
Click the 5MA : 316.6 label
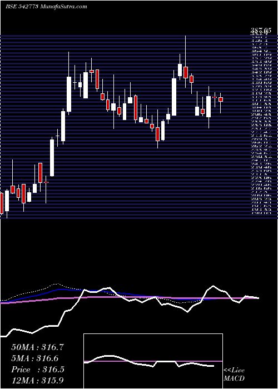pyautogui.click(x=34, y=358)
